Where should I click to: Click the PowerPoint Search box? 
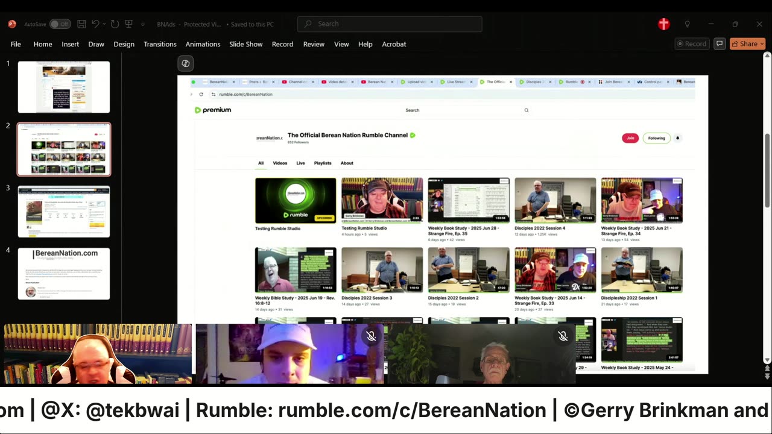pyautogui.click(x=390, y=24)
